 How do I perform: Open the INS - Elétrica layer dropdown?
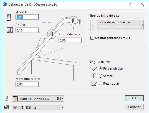coord(38,107)
